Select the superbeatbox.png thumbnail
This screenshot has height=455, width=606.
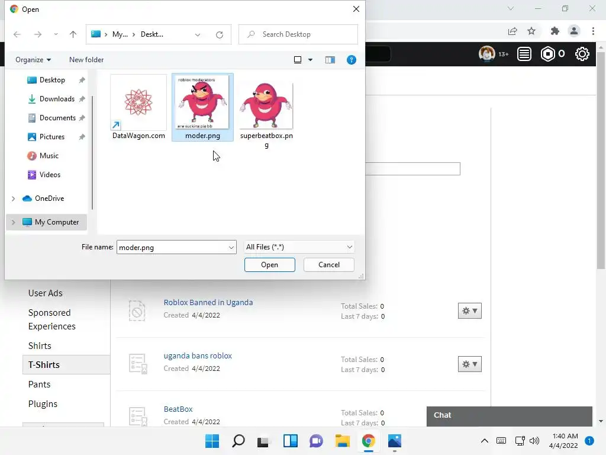click(x=266, y=112)
